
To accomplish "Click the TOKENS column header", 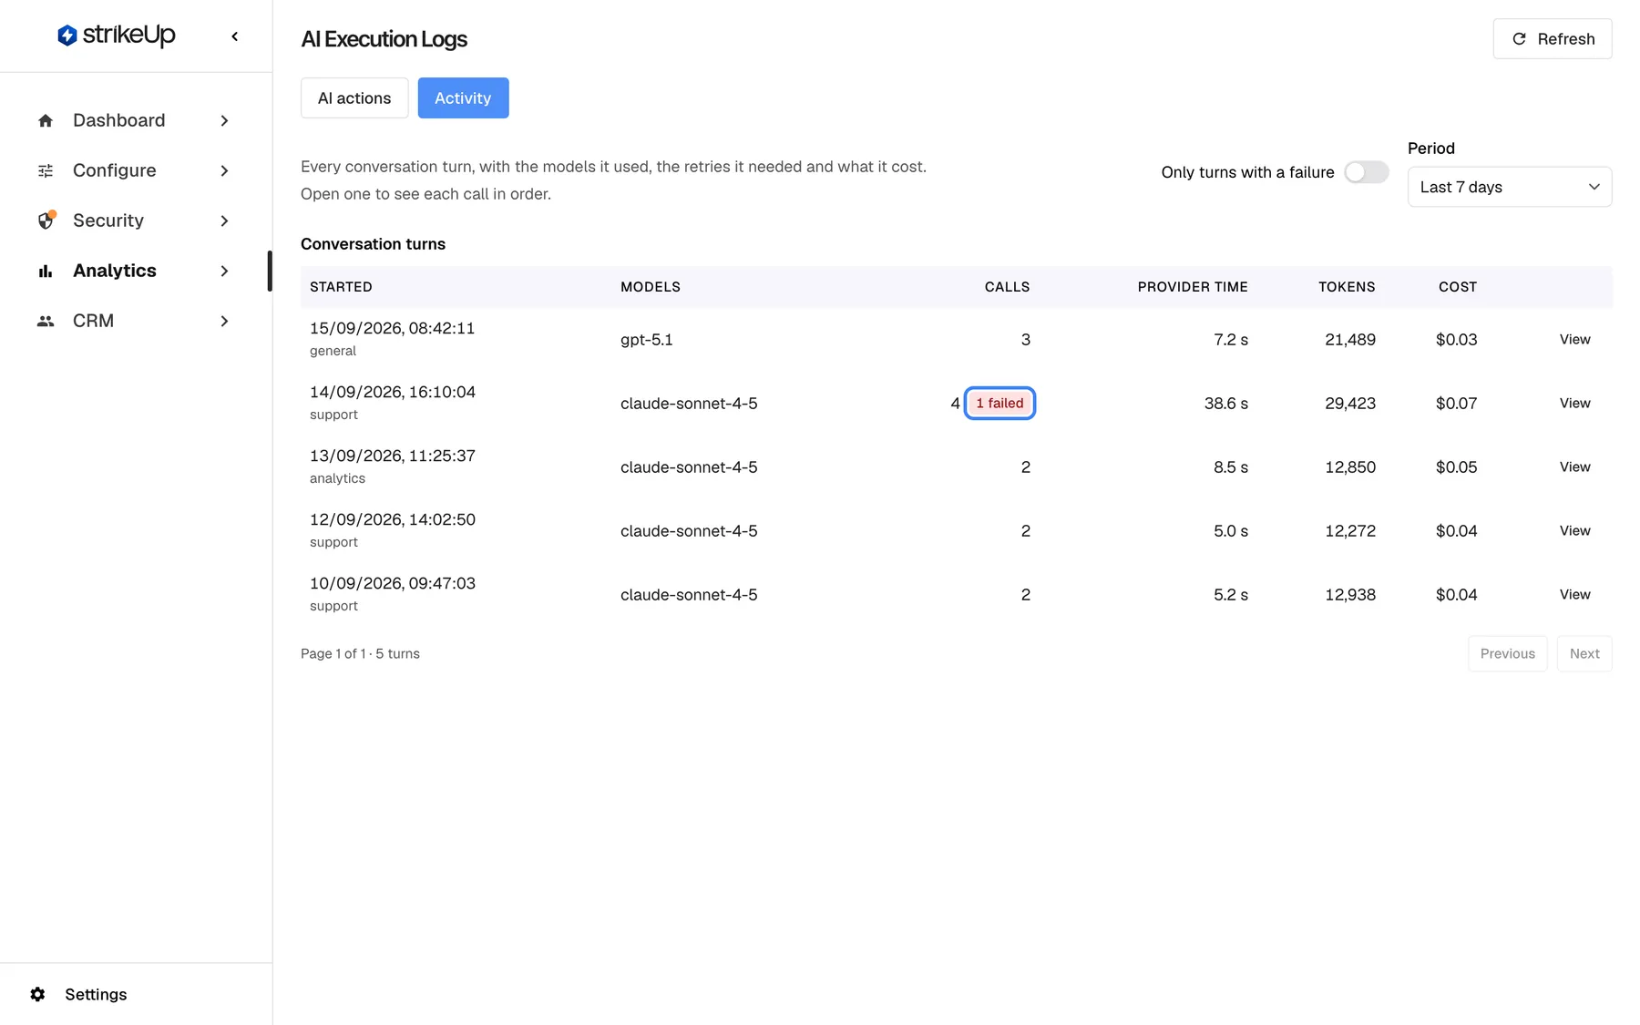I will (1347, 287).
